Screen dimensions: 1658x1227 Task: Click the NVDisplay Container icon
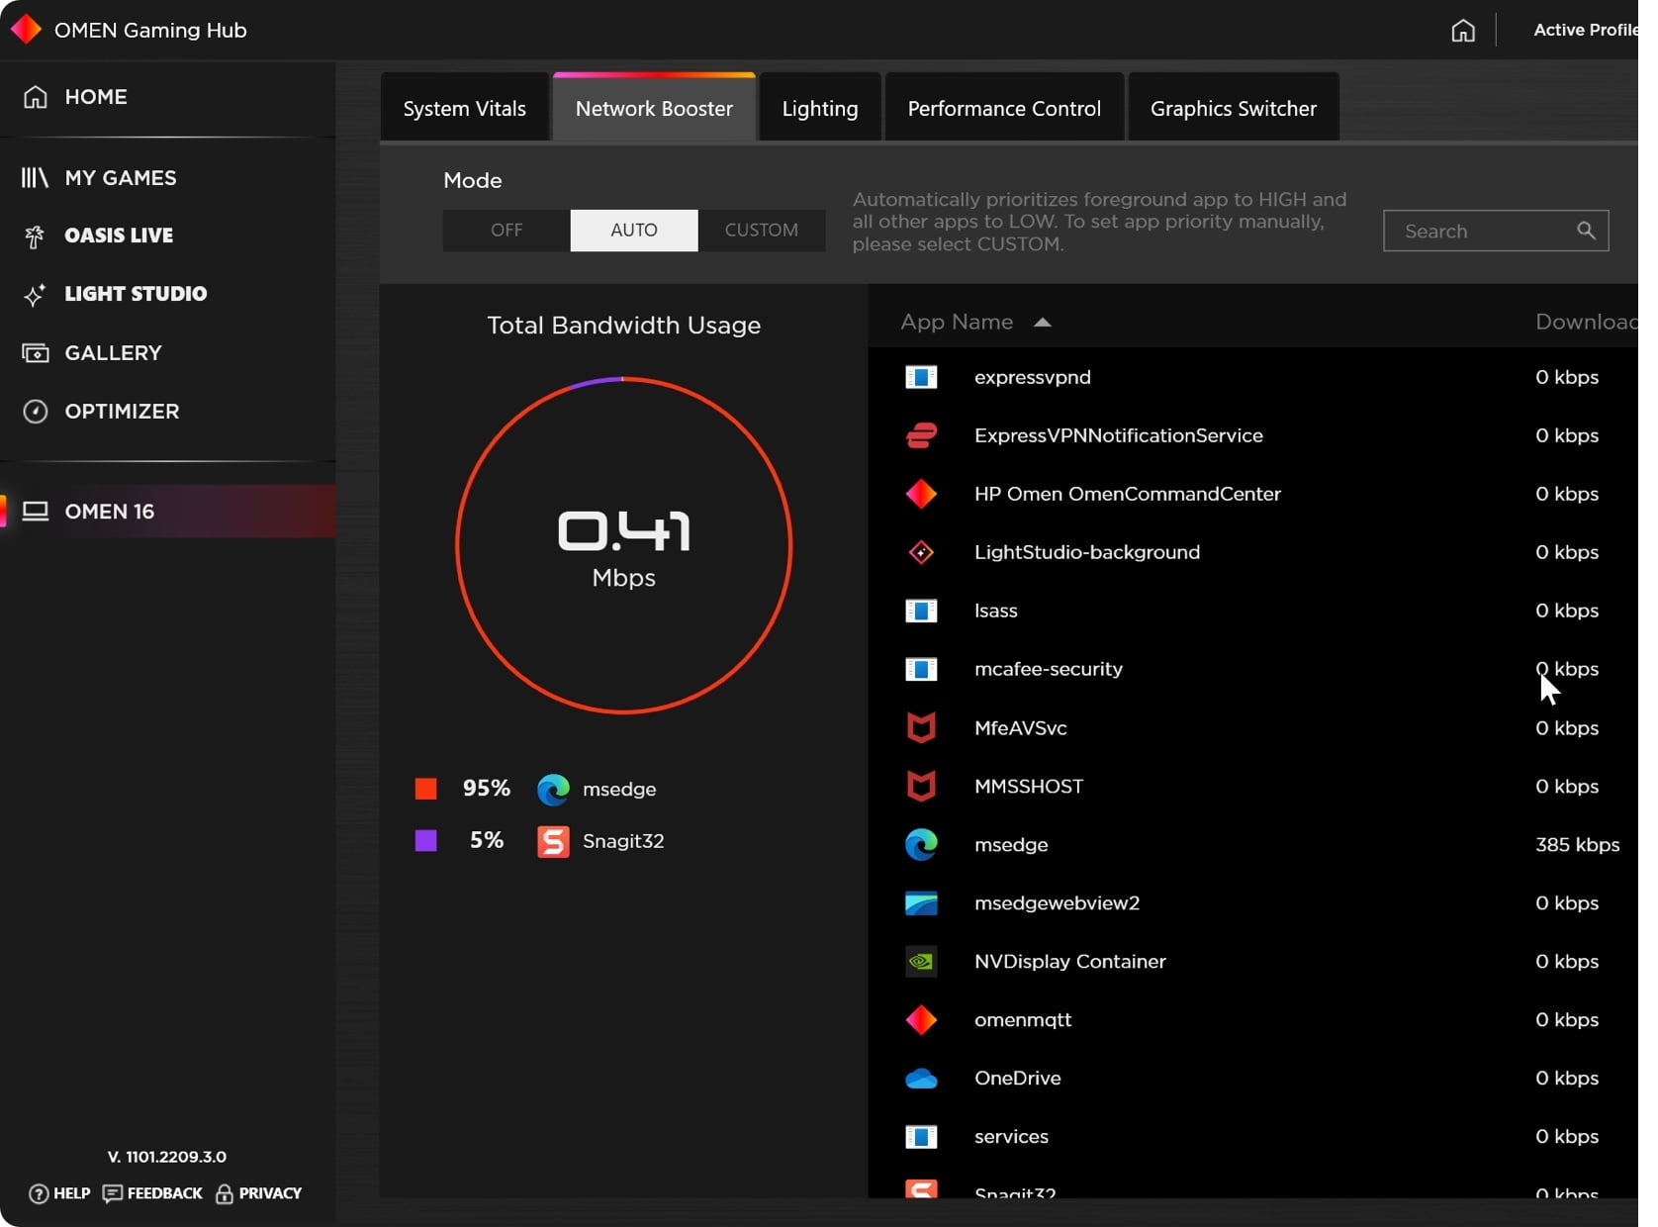click(x=920, y=961)
